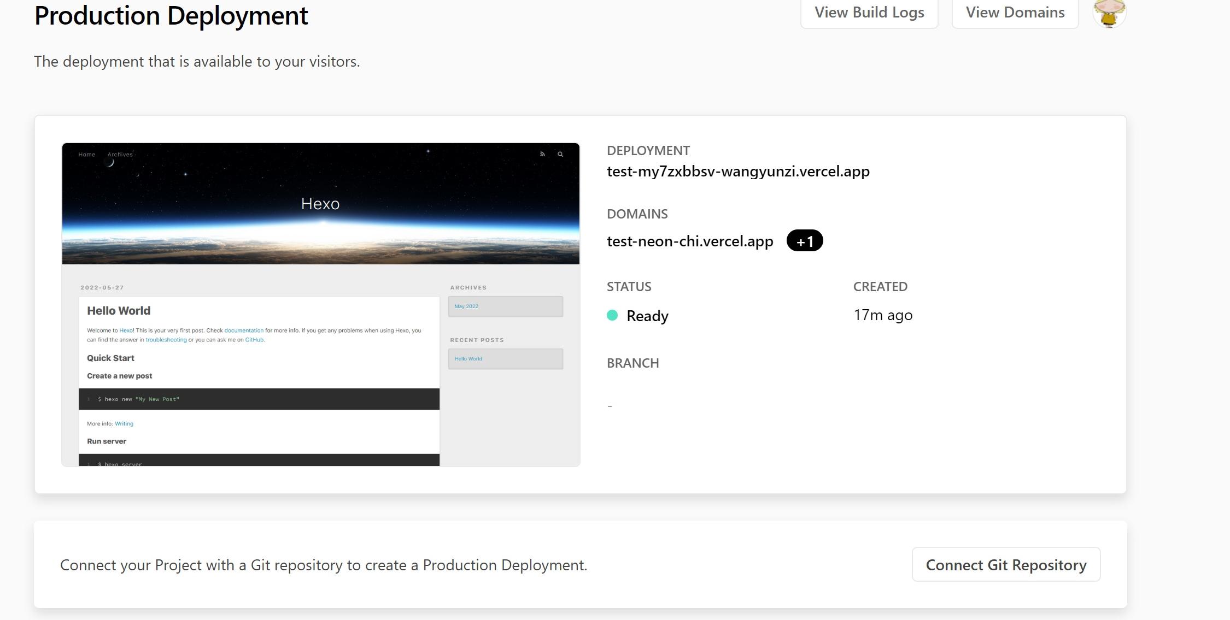Click the CREATED label
The height and width of the screenshot is (620, 1230).
pyautogui.click(x=880, y=287)
